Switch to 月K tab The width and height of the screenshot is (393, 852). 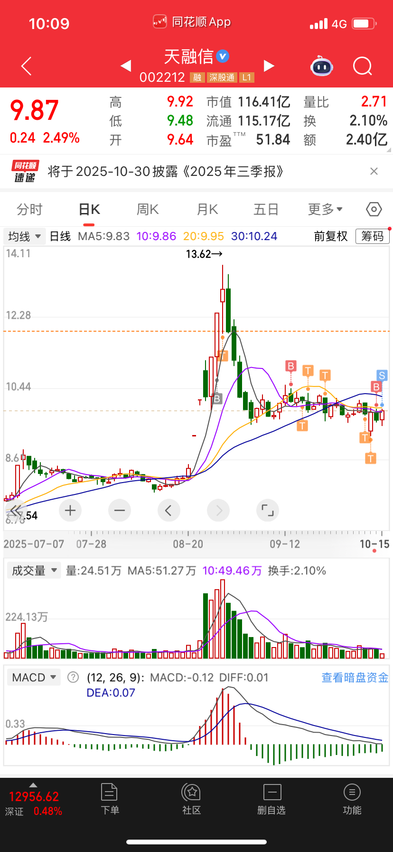(x=207, y=209)
